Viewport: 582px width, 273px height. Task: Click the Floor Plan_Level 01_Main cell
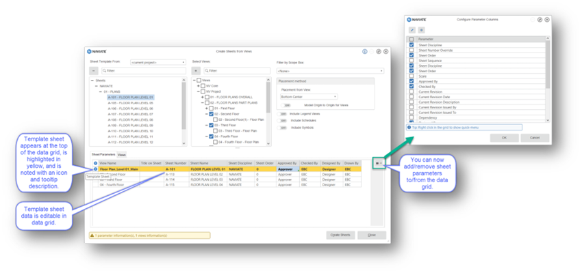point(118,169)
